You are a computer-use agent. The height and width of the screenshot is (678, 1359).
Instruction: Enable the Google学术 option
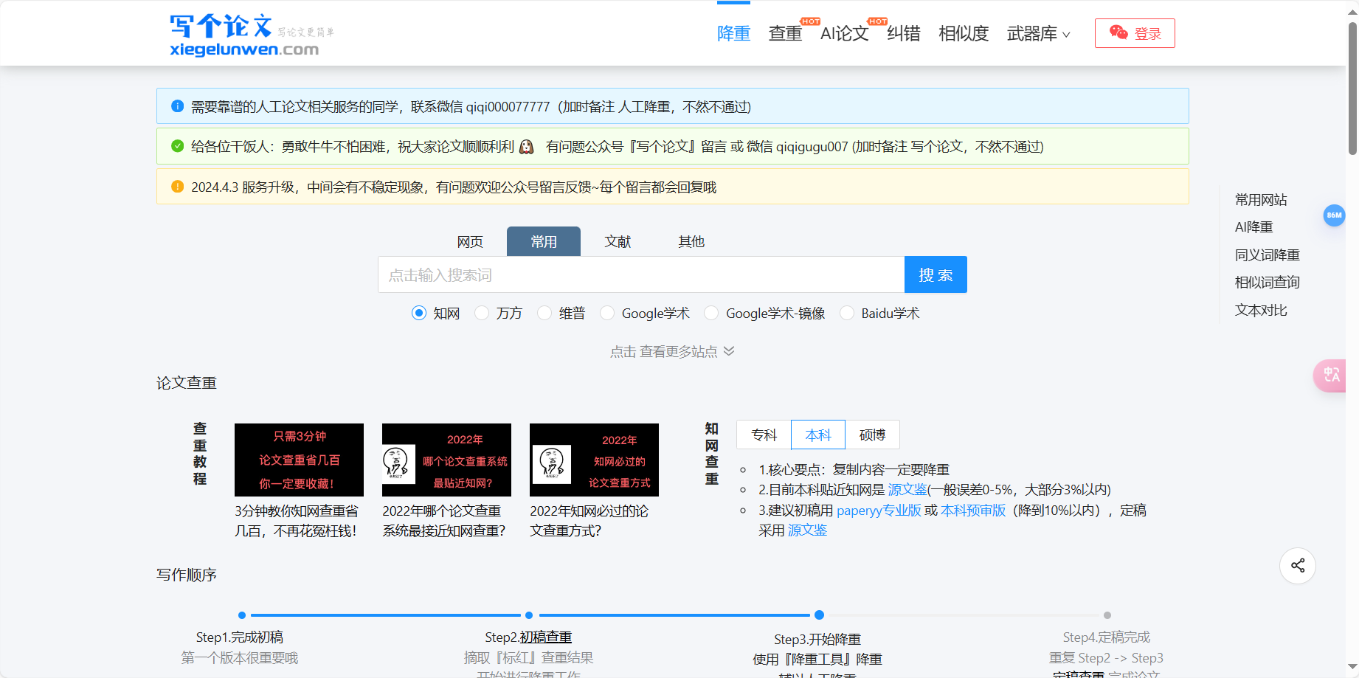[x=606, y=313]
